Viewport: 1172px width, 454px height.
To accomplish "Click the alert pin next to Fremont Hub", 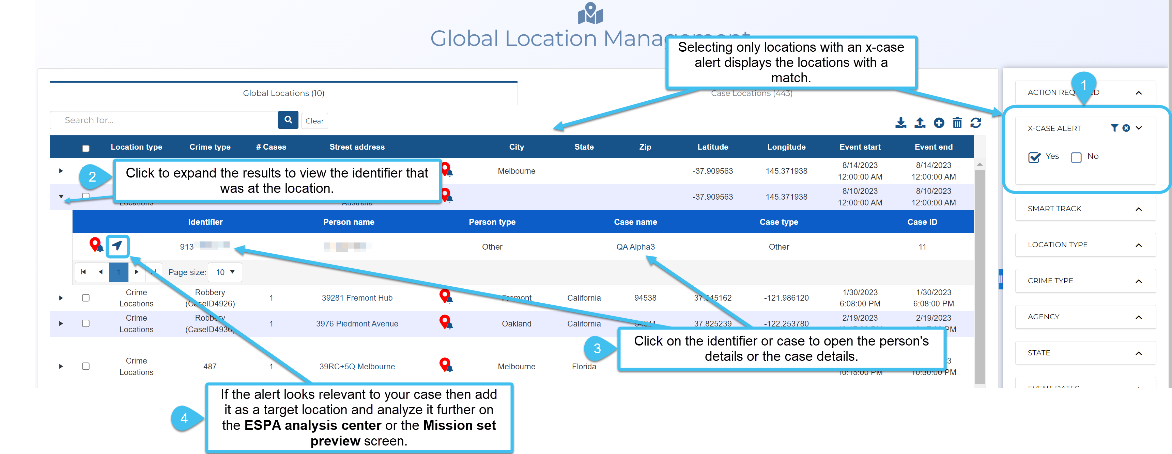I will pyautogui.click(x=445, y=296).
